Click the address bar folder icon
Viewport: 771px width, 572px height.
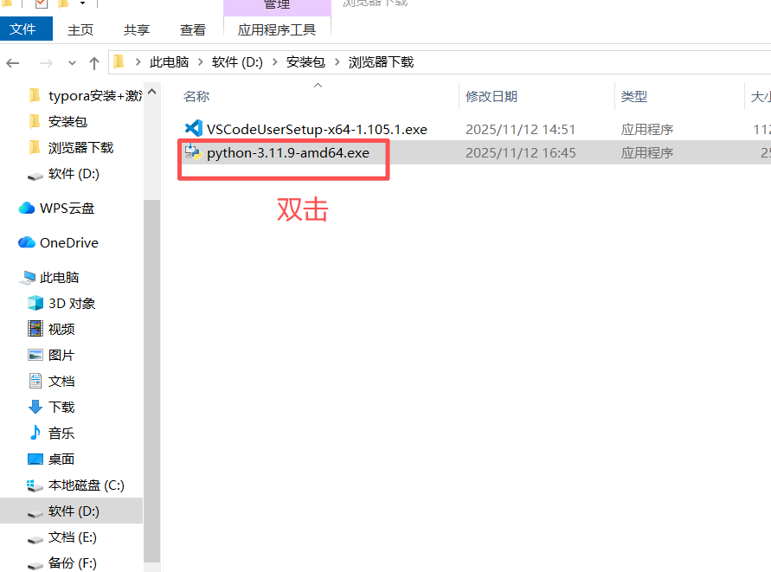pos(119,62)
